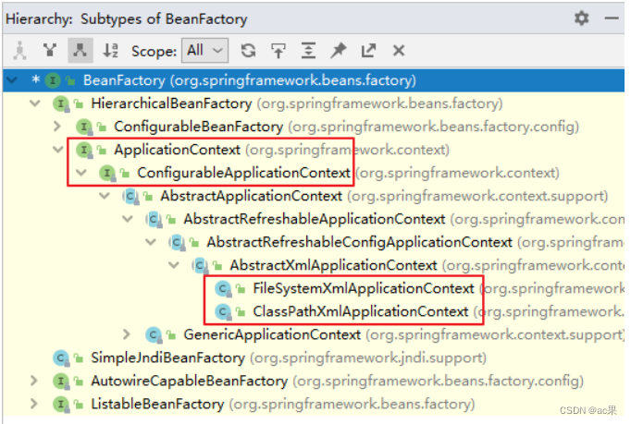Click the ConfigurableApplicationContext interface icon

pyautogui.click(x=107, y=173)
